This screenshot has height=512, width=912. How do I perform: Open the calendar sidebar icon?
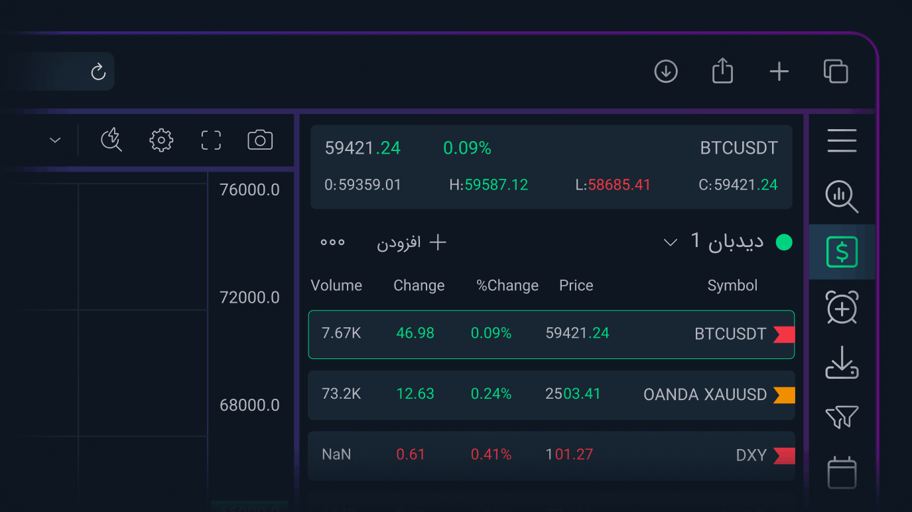point(842,472)
